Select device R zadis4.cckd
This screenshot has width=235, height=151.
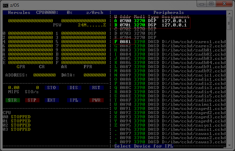(x=170, y=92)
